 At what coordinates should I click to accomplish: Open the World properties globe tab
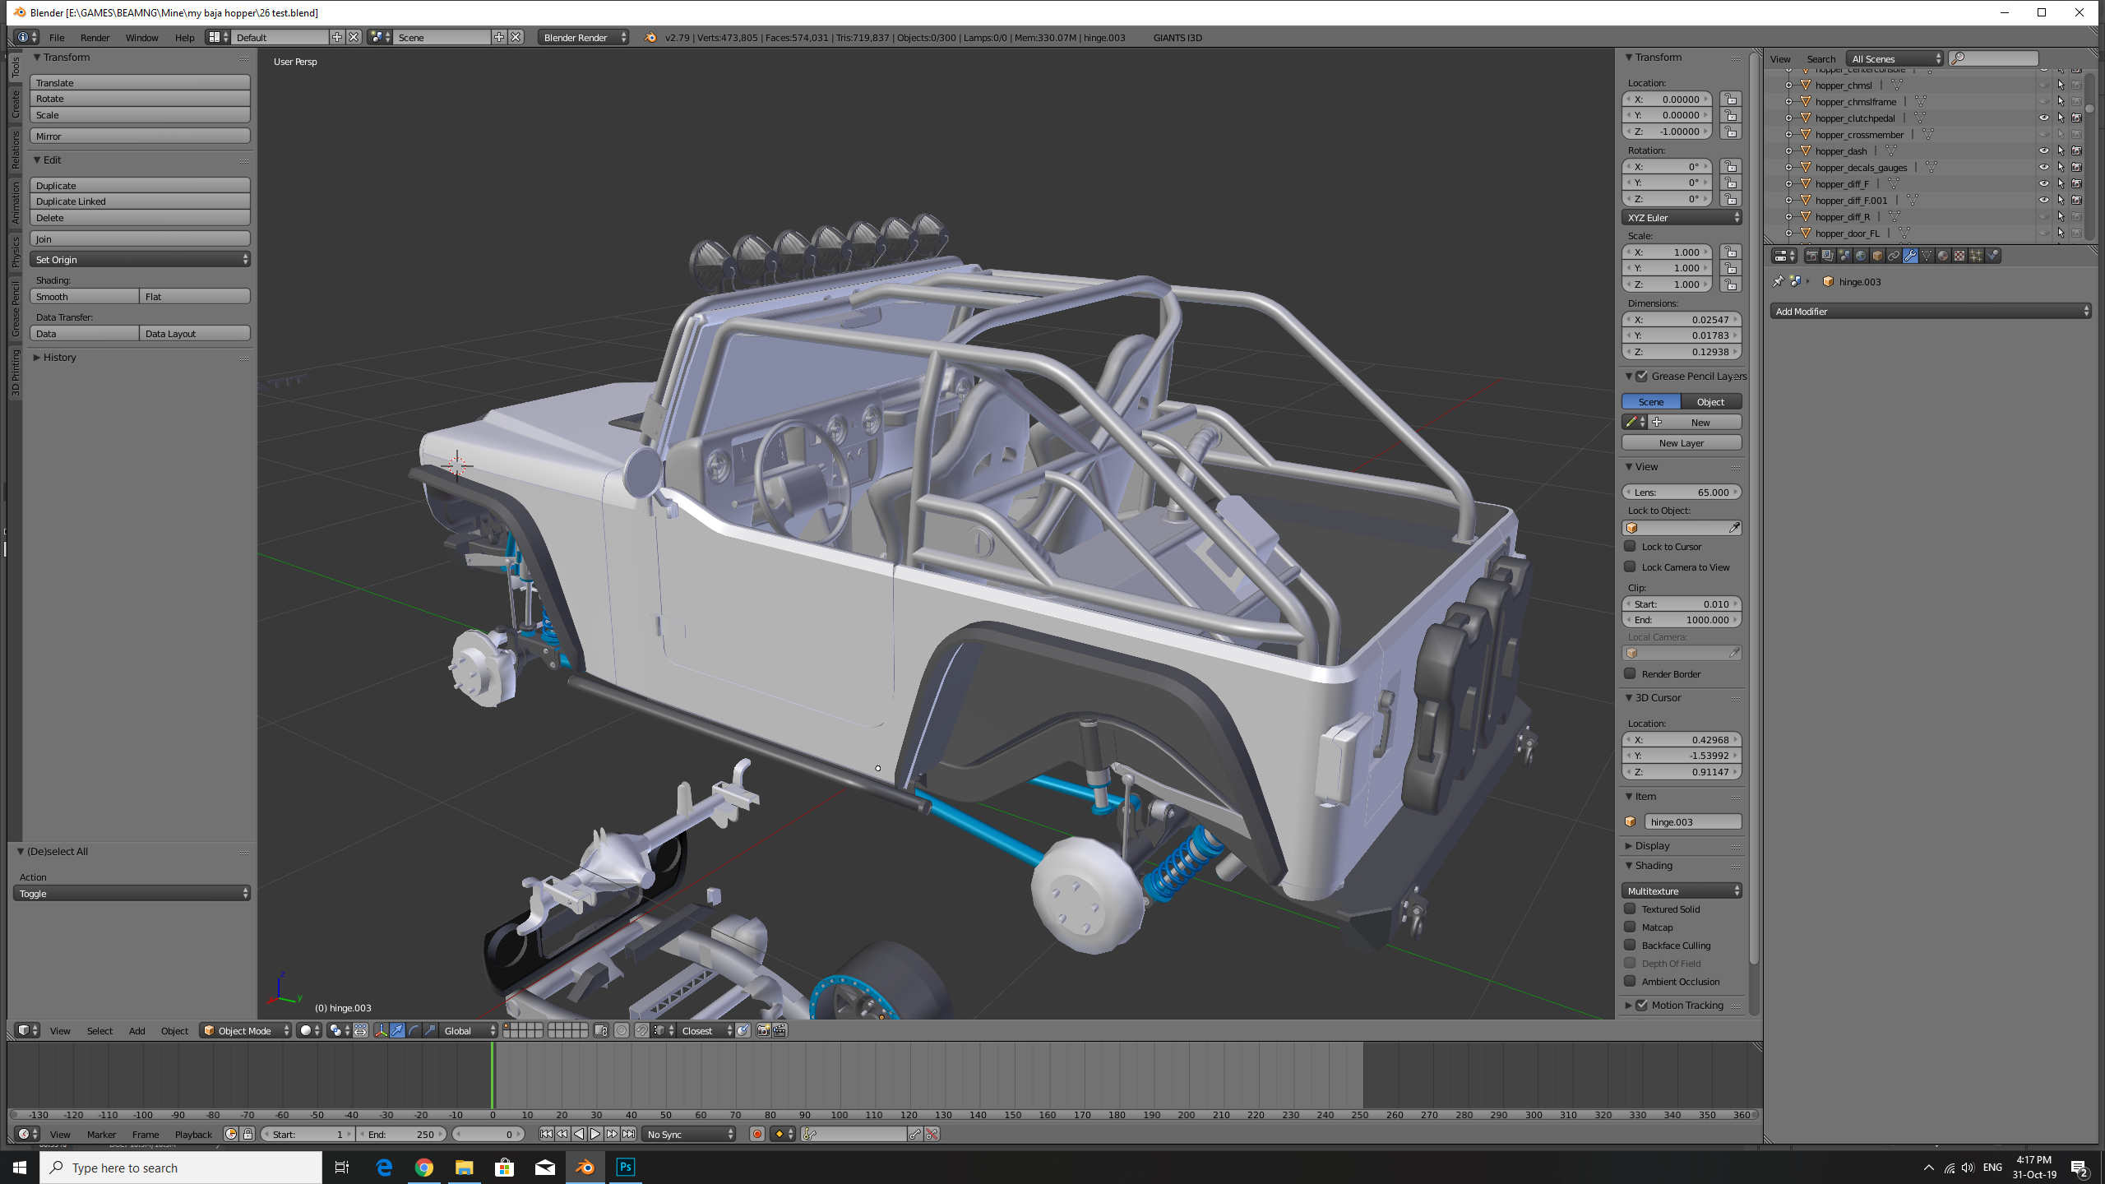pos(1861,256)
